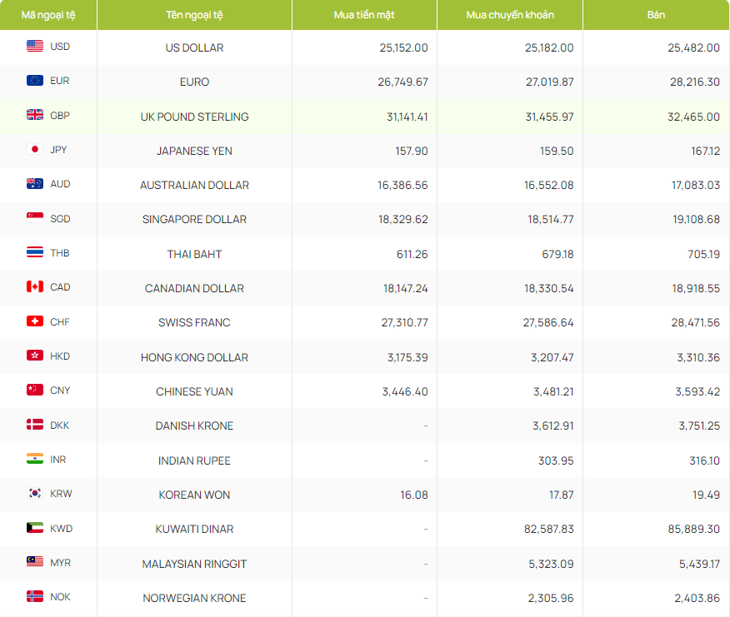Select the UK POUND STERLING currency name
730x617 pixels.
pos(194,117)
